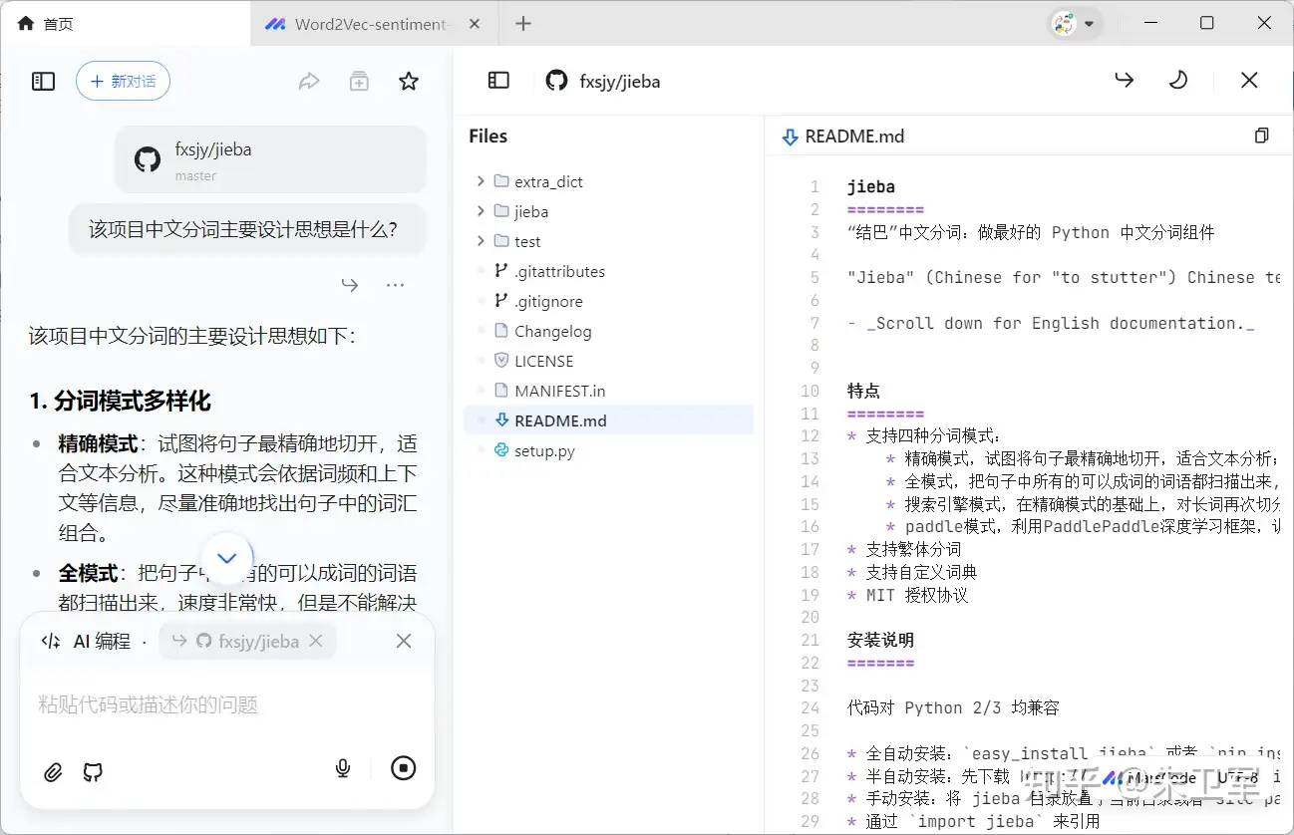The image size is (1294, 835).
Task: Click the fxsjy/jieba title in header
Action: click(x=620, y=82)
